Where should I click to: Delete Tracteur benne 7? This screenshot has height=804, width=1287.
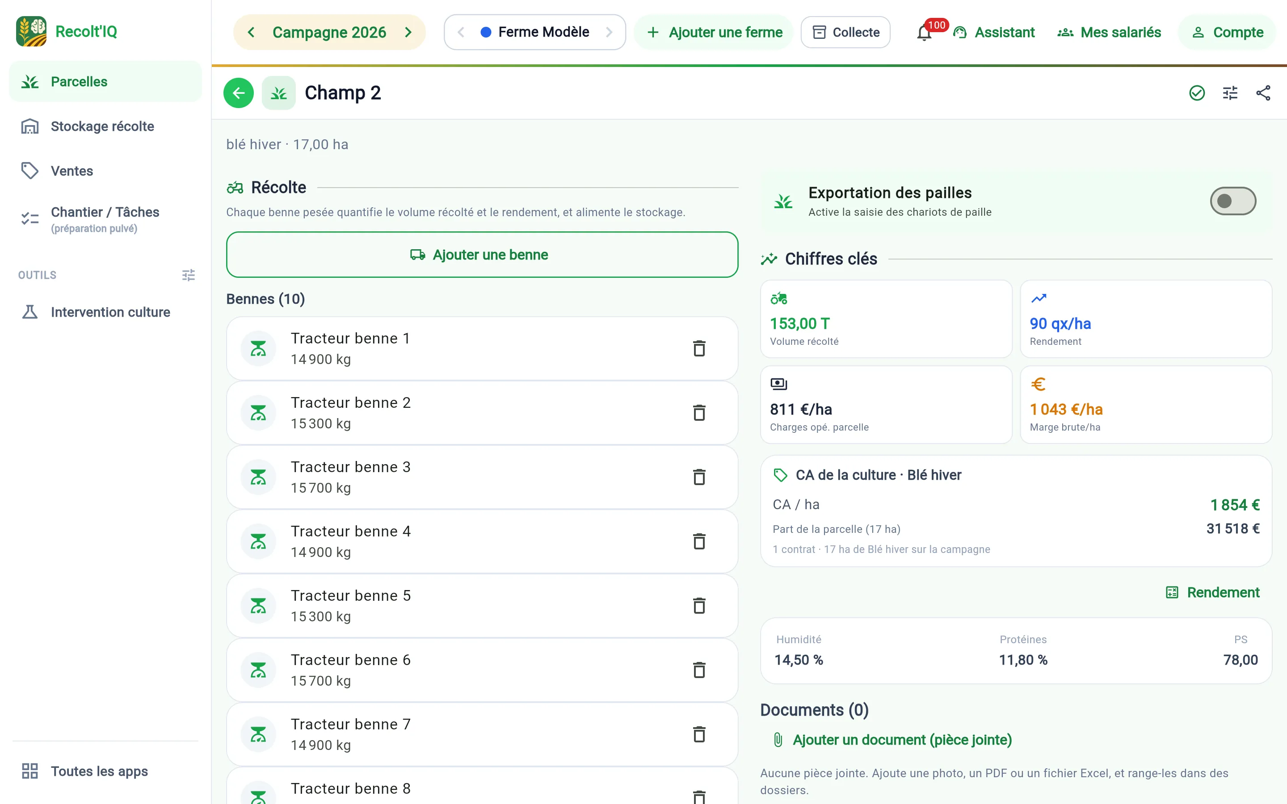pyautogui.click(x=699, y=734)
